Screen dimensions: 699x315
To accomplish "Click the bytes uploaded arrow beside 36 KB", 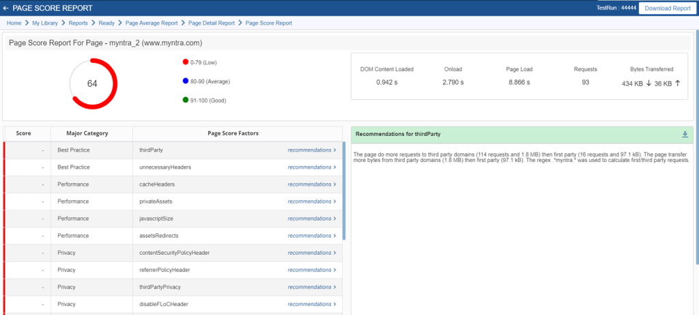I will 678,83.
